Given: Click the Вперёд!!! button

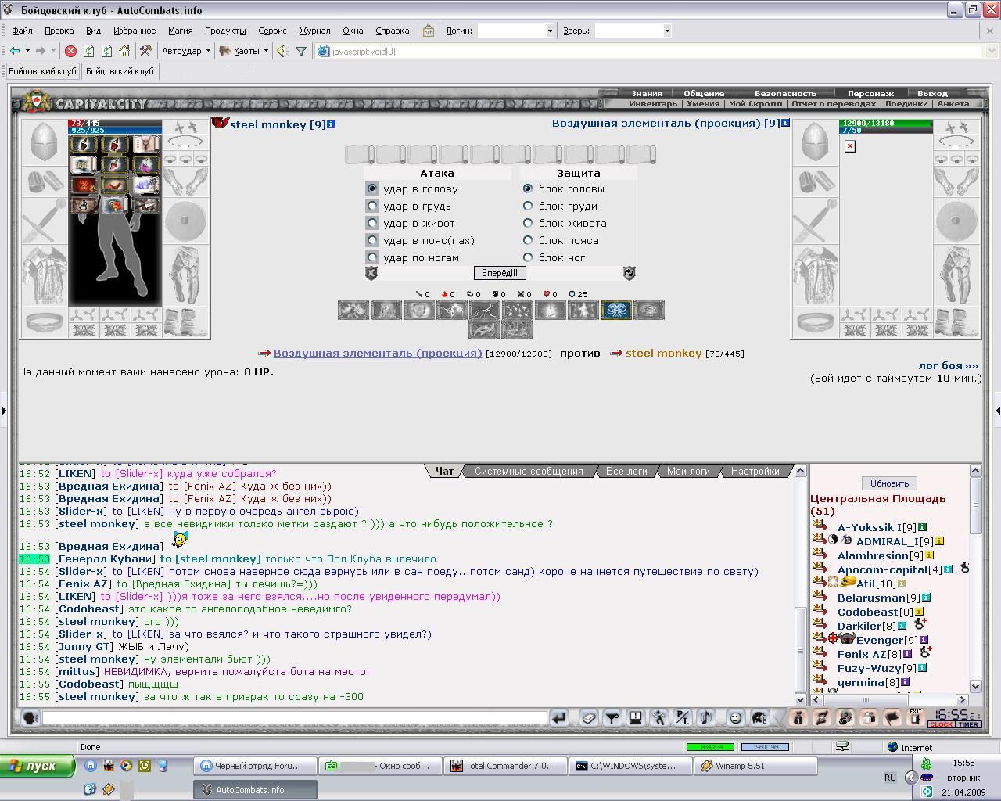Looking at the screenshot, I should pyautogui.click(x=500, y=273).
